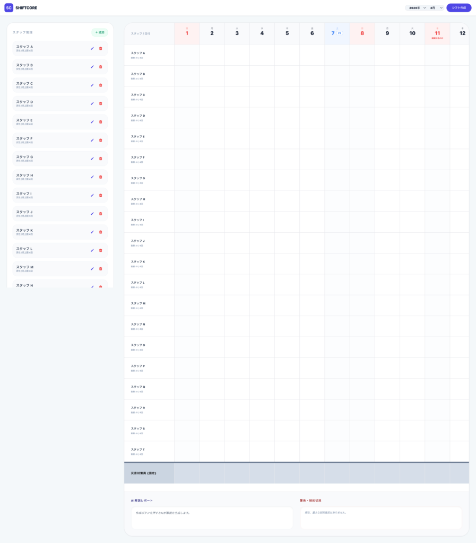476x543 pixels.
Task: Click the edit pencil for スタッフ L
Action: point(92,250)
